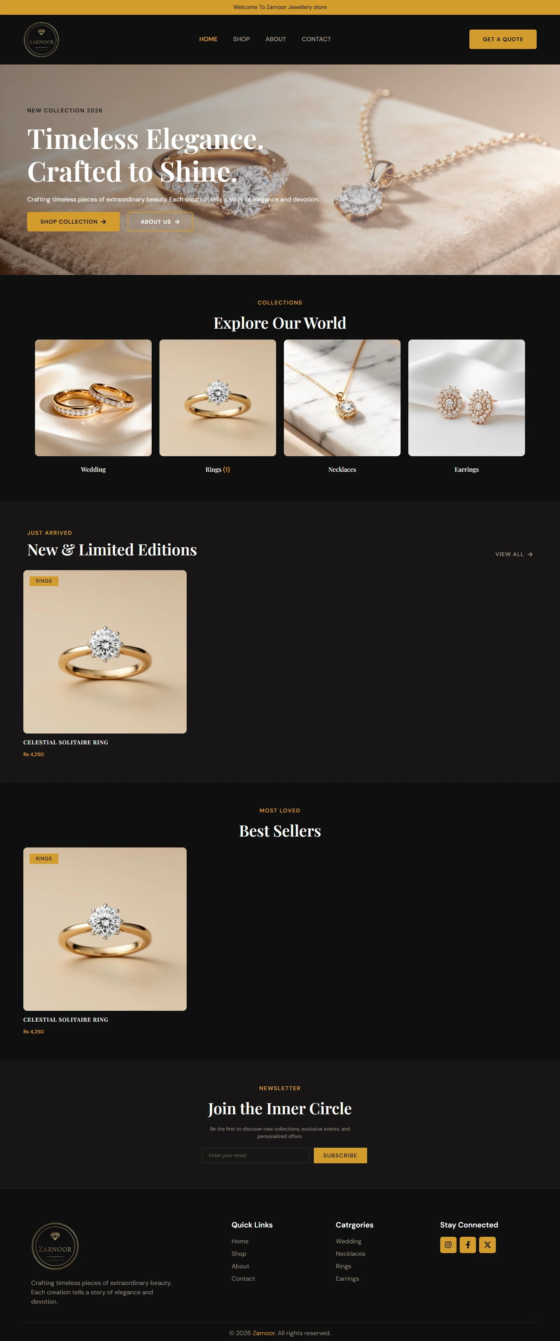The width and height of the screenshot is (560, 1341).
Task: Open the Facebook social icon
Action: (468, 1245)
